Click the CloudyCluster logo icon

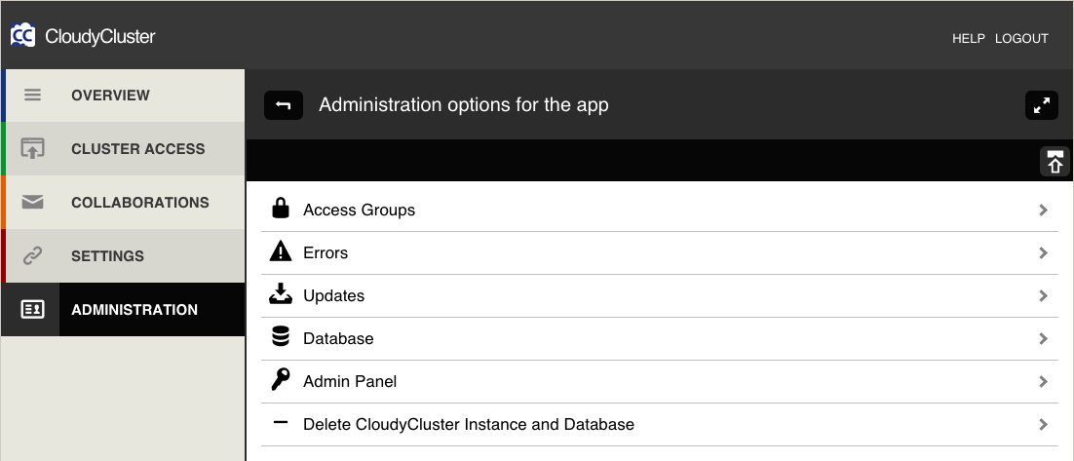click(x=22, y=36)
